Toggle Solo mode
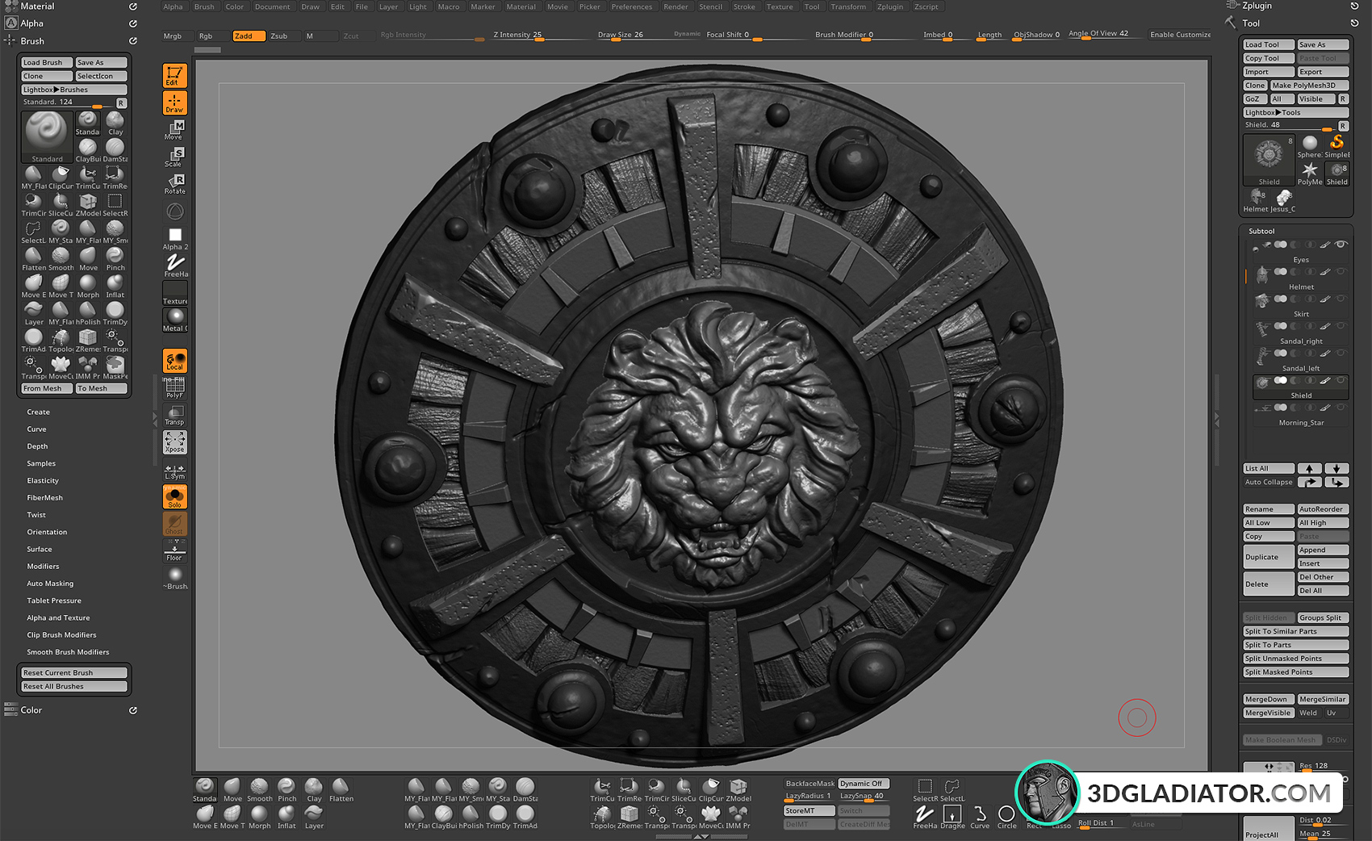 (175, 496)
